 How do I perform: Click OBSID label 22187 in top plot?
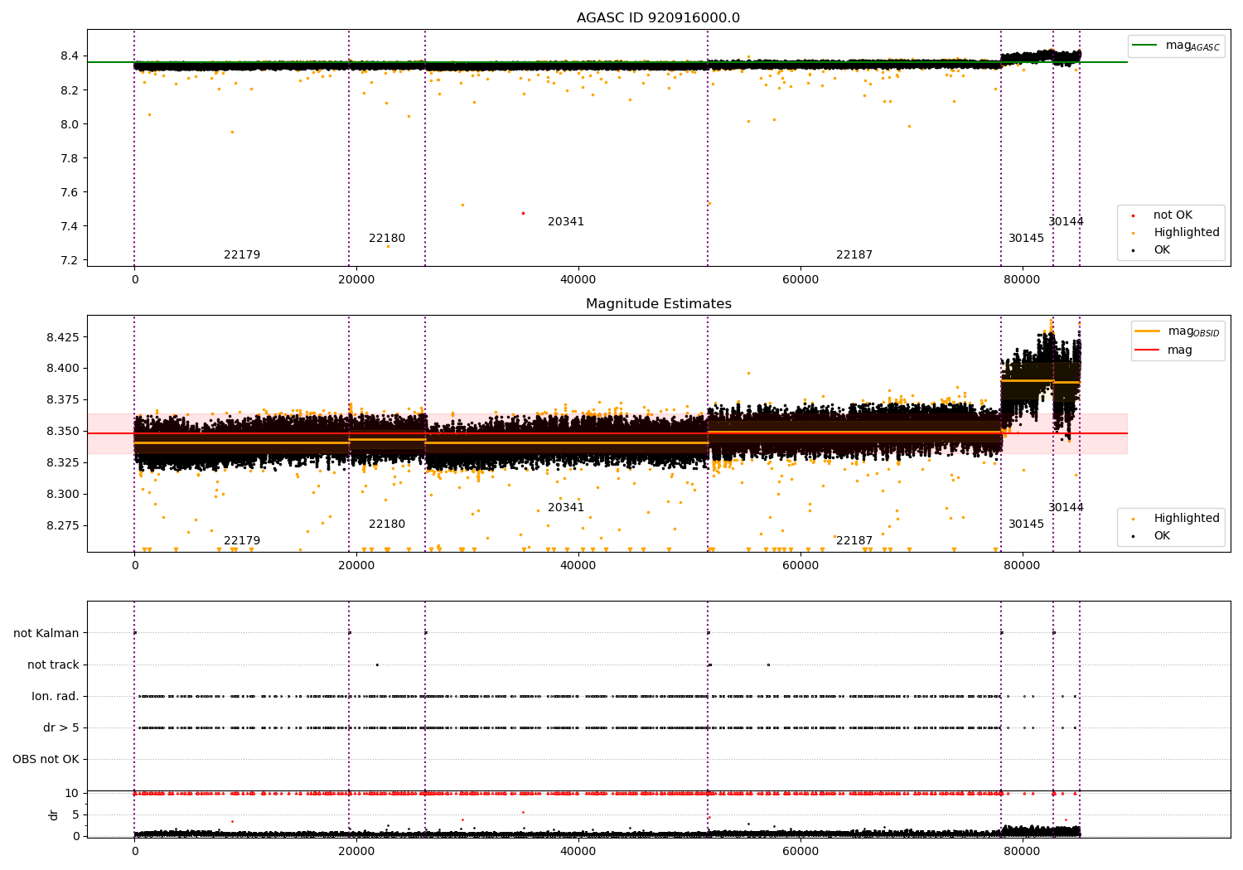(854, 255)
